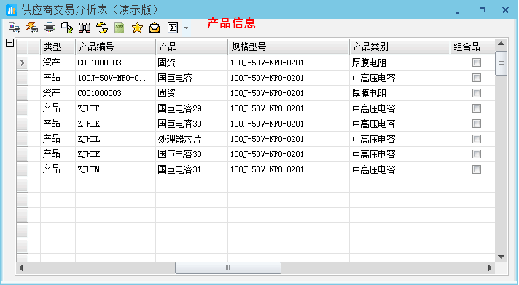Image resolution: width=519 pixels, height=285 pixels.
Task: Click 中高压电容 cell in the ZJHIL row
Action: [400, 139]
